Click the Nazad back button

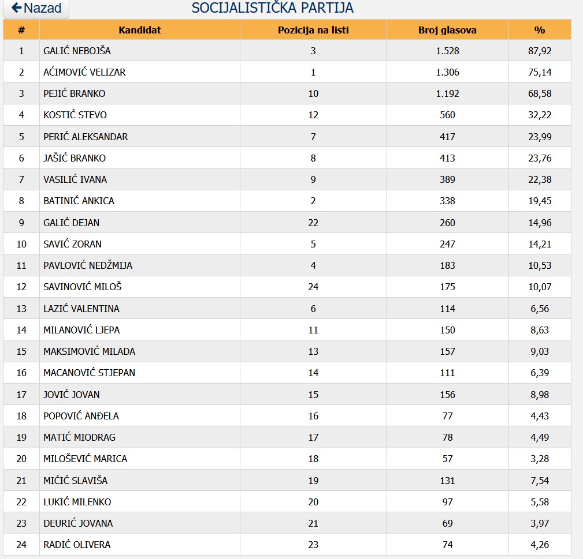click(36, 8)
